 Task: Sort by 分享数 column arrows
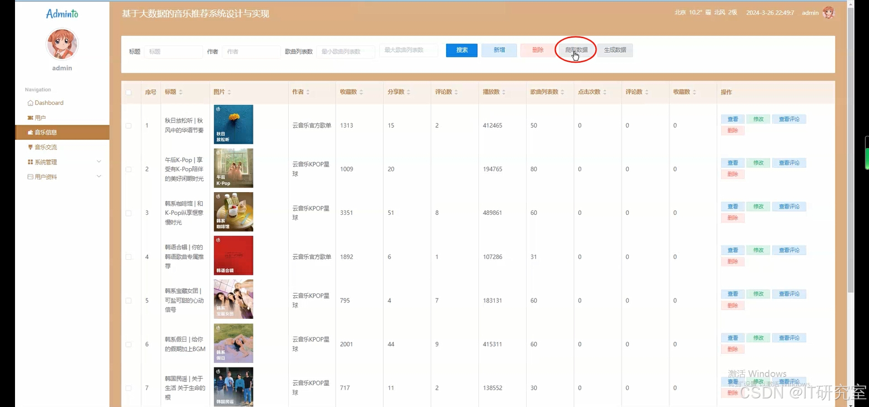[x=408, y=92]
